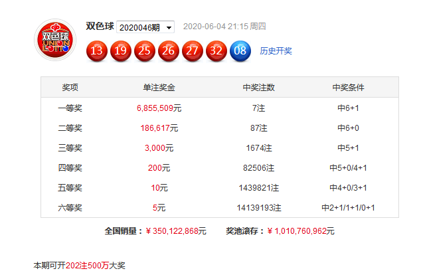Viewport: 423px width, 277px height.
Task: Click the 1439821注 winners cell
Action: coord(258,187)
